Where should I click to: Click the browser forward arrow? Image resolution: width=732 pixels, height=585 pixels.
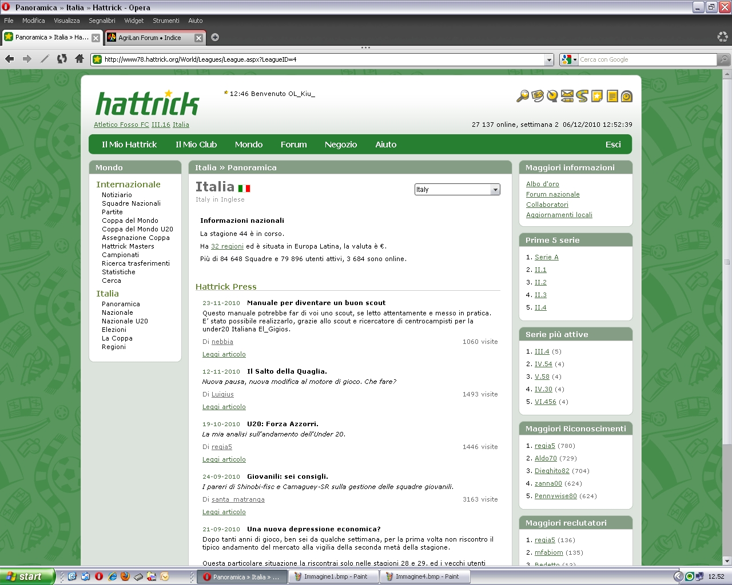pyautogui.click(x=27, y=59)
